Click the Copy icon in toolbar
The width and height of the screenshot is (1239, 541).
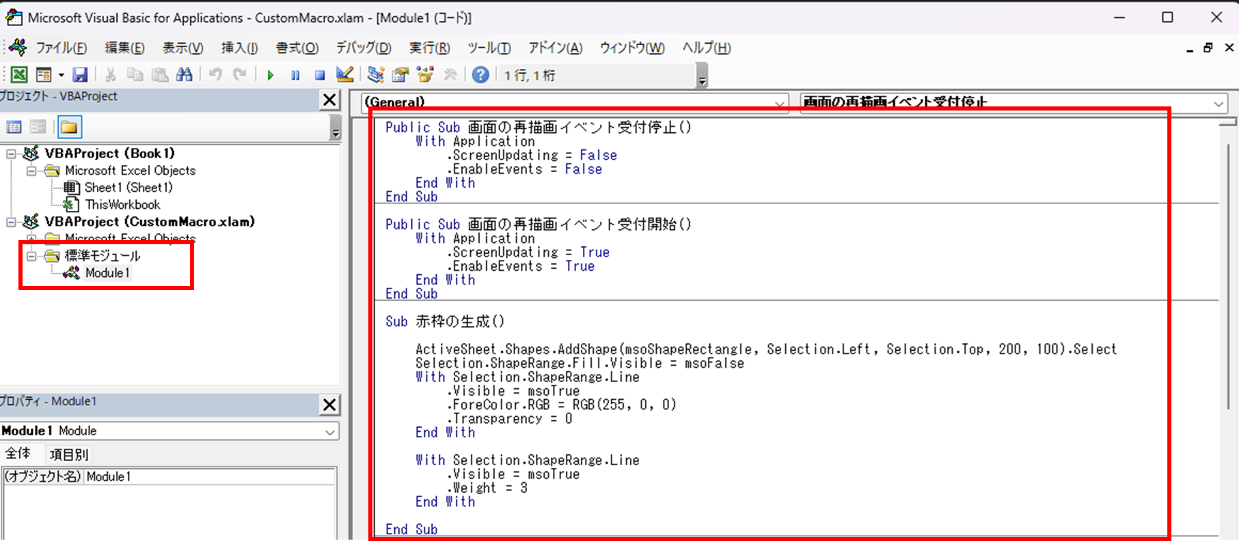[x=135, y=74]
